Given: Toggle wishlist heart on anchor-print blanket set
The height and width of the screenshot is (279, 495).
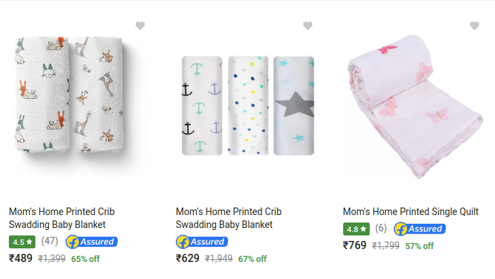Looking at the screenshot, I should tap(308, 26).
